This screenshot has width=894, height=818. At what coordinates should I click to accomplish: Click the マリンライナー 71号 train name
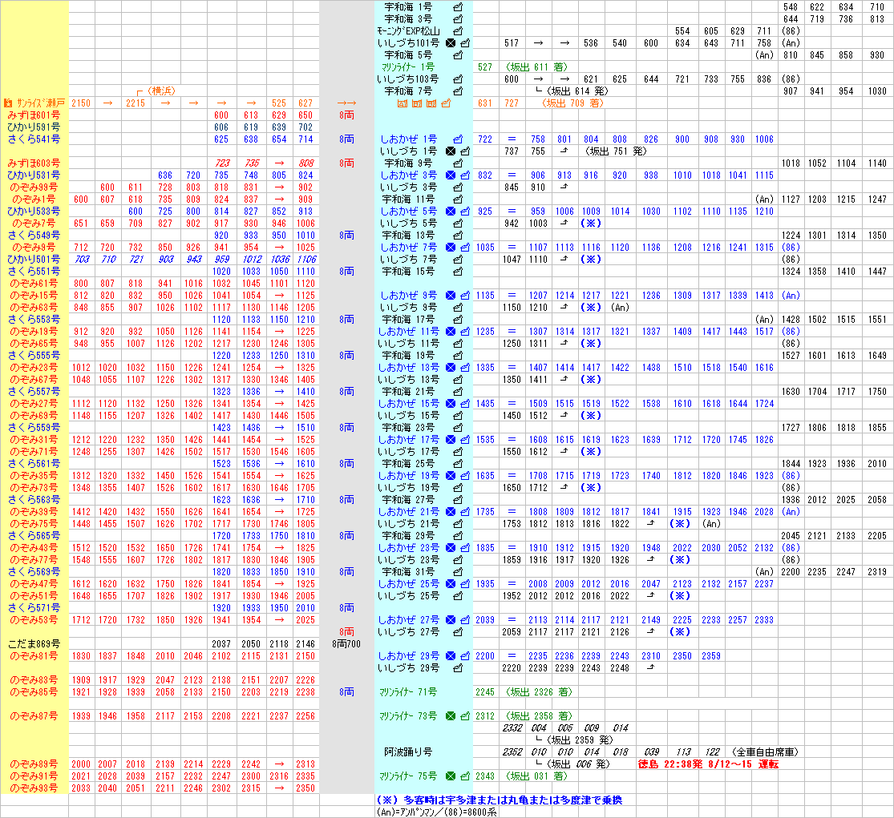click(x=407, y=692)
